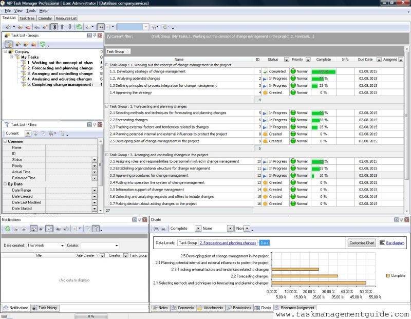Collapse the Common filter section
The image size is (411, 319).
5,141
